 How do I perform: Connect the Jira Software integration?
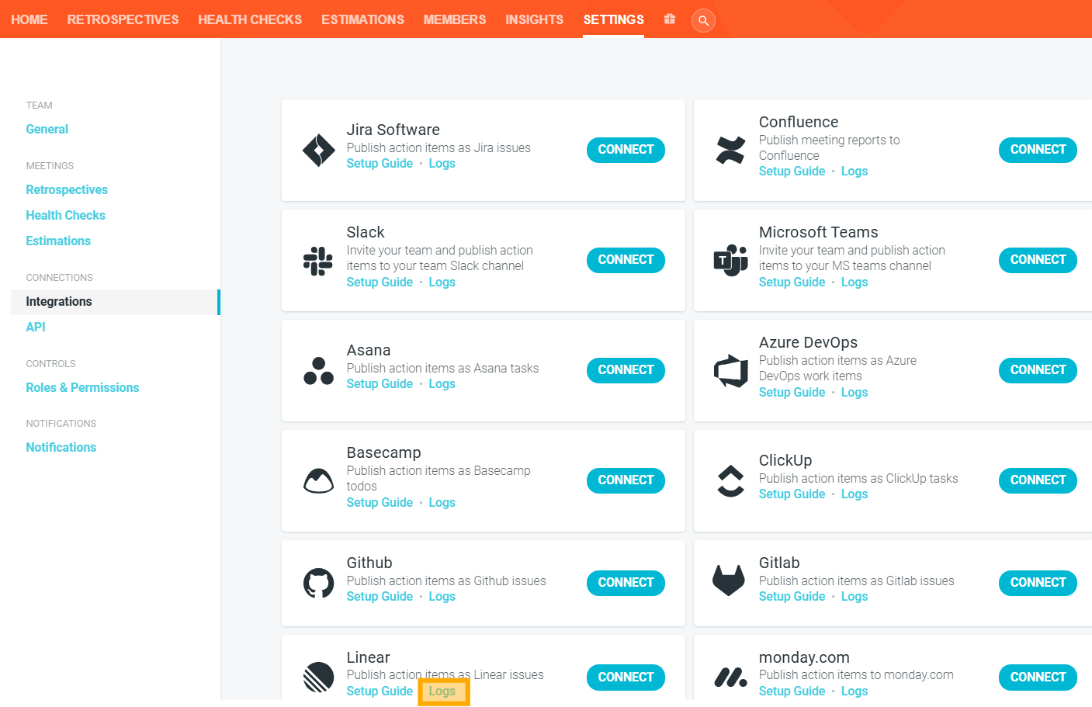click(x=626, y=150)
